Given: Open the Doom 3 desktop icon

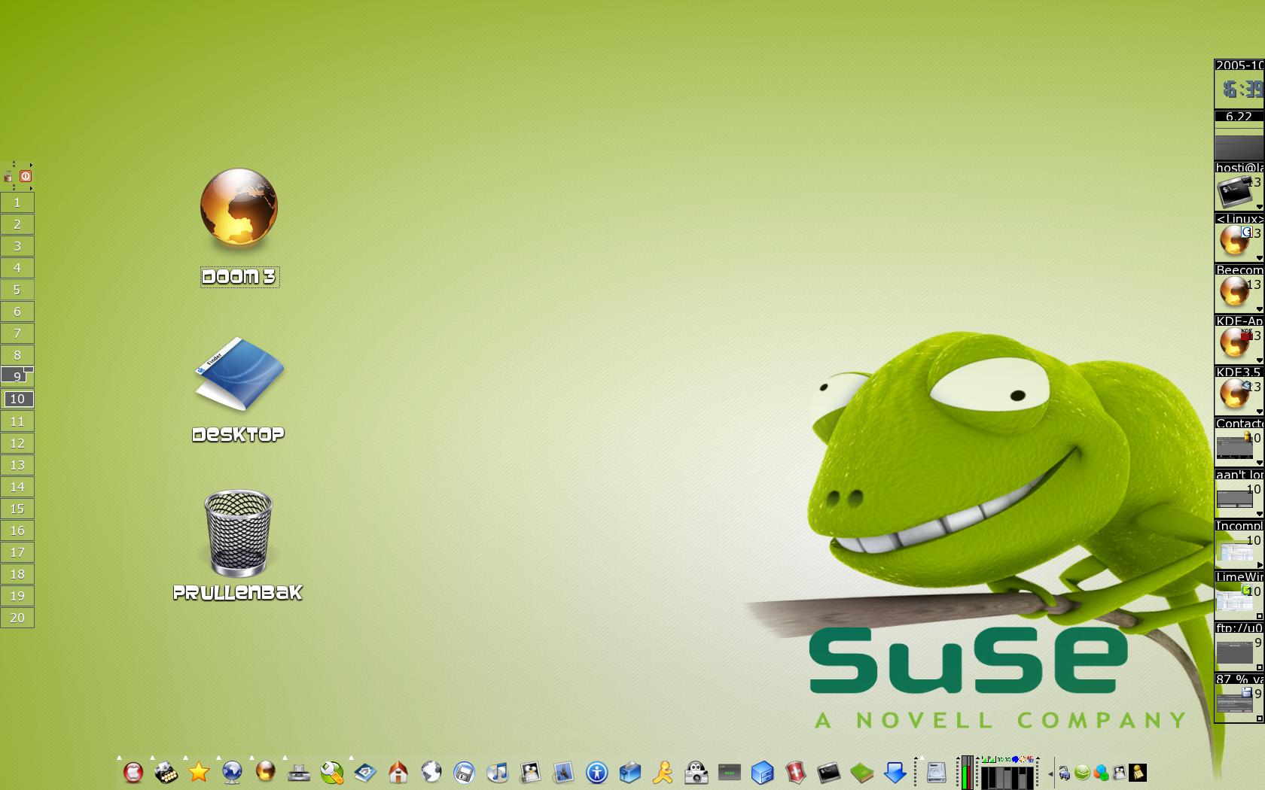Looking at the screenshot, I should [x=239, y=226].
